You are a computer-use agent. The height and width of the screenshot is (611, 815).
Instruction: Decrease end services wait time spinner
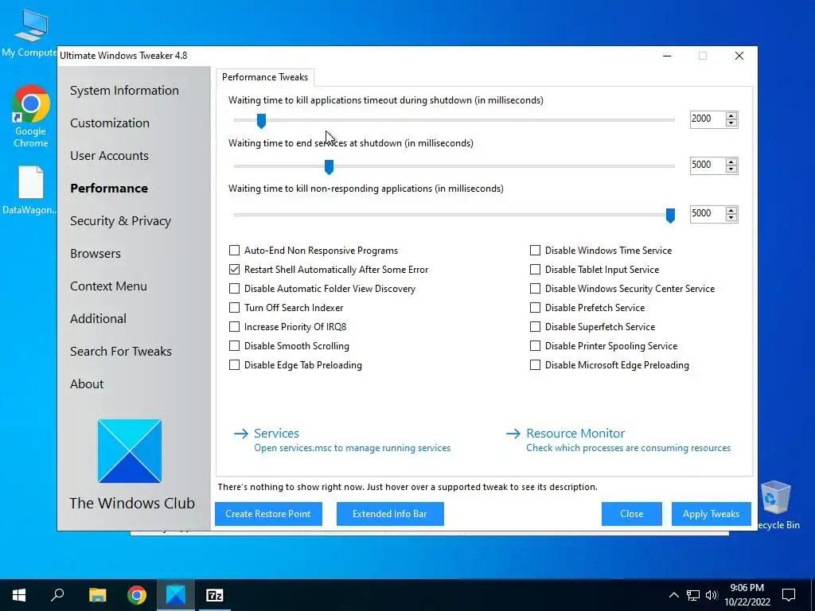[x=731, y=169]
